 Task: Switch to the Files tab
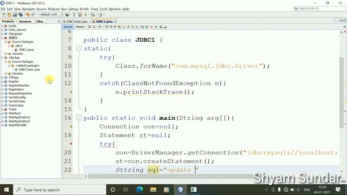click(40, 22)
